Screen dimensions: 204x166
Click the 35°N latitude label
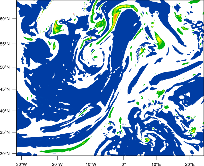click(x=5, y=132)
